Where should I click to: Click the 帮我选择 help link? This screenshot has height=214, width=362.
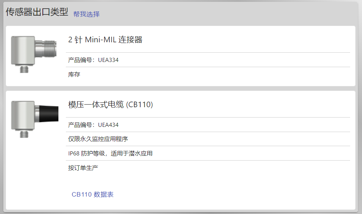point(86,14)
